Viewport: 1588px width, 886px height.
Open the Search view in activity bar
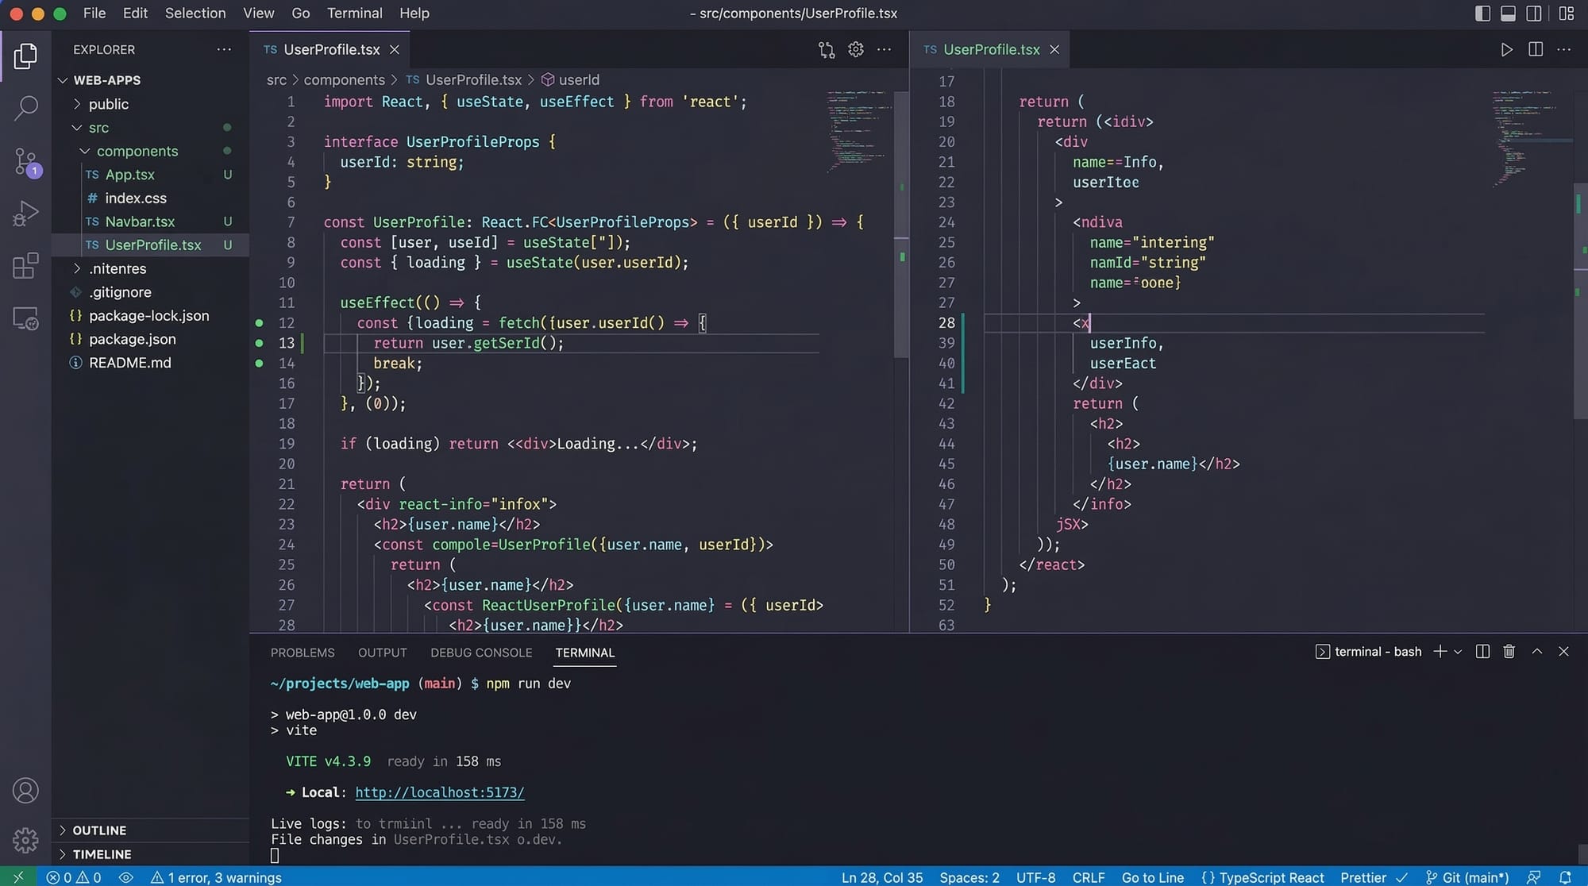[25, 107]
